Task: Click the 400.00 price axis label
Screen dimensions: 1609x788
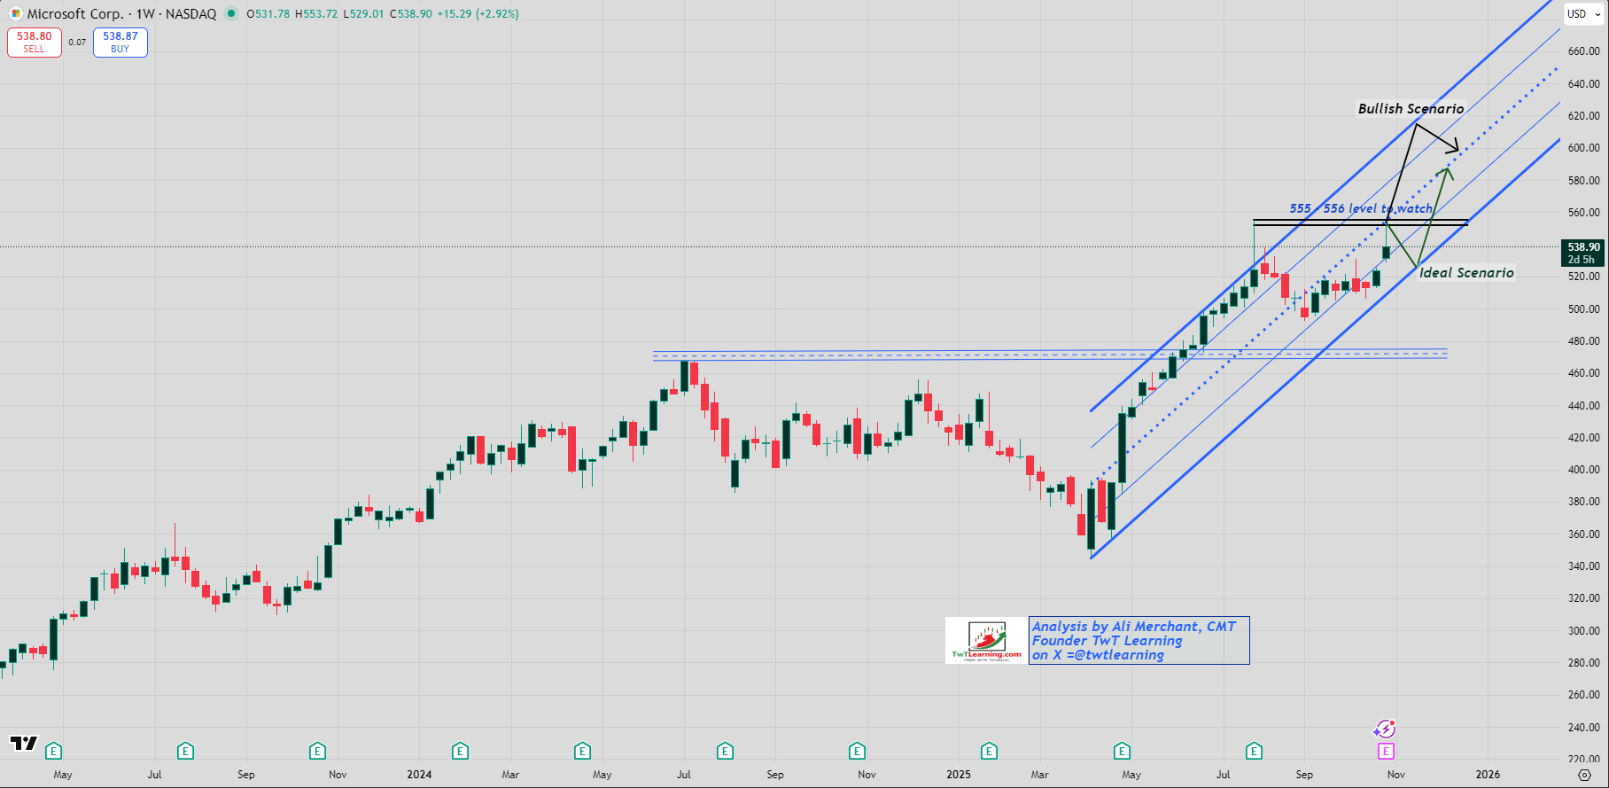Action: pos(1583,470)
